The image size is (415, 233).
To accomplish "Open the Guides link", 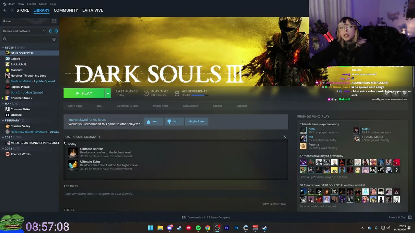I will point(218,106).
